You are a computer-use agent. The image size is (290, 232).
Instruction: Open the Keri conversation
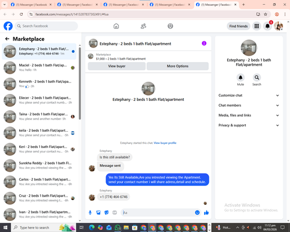pyautogui.click(x=39, y=149)
